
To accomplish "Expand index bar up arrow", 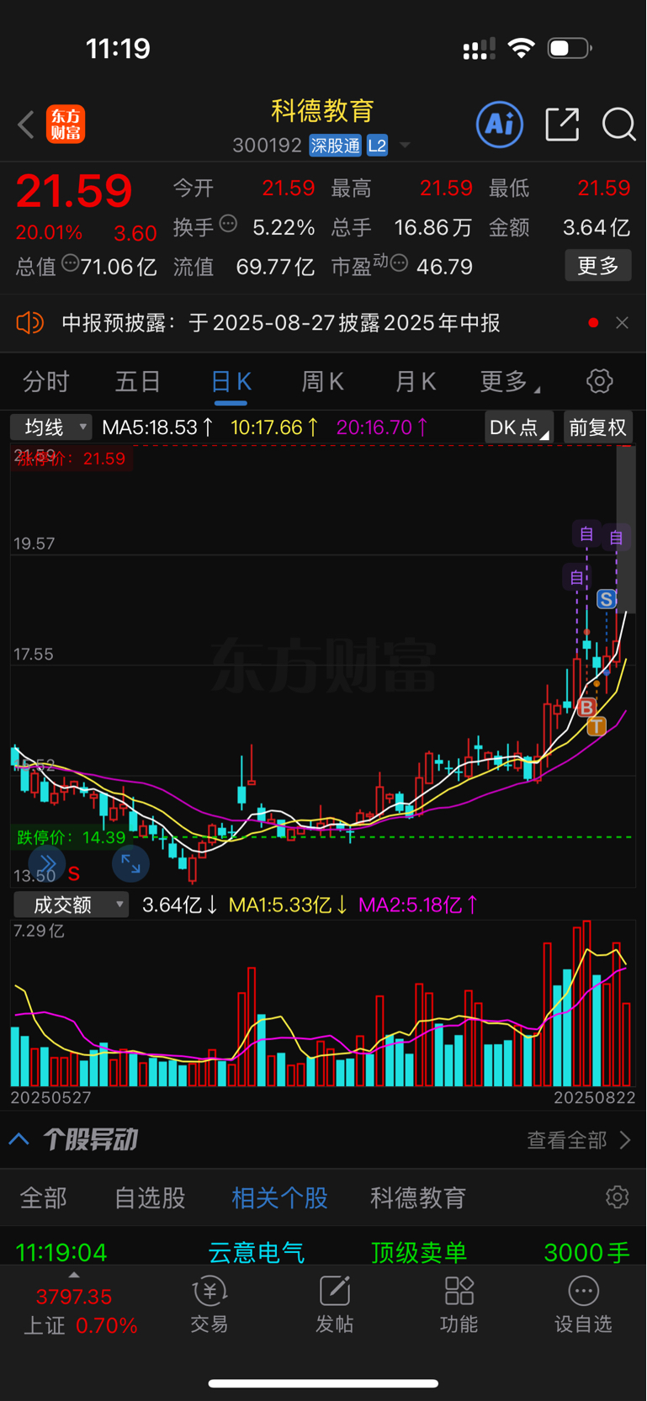I will [74, 1276].
